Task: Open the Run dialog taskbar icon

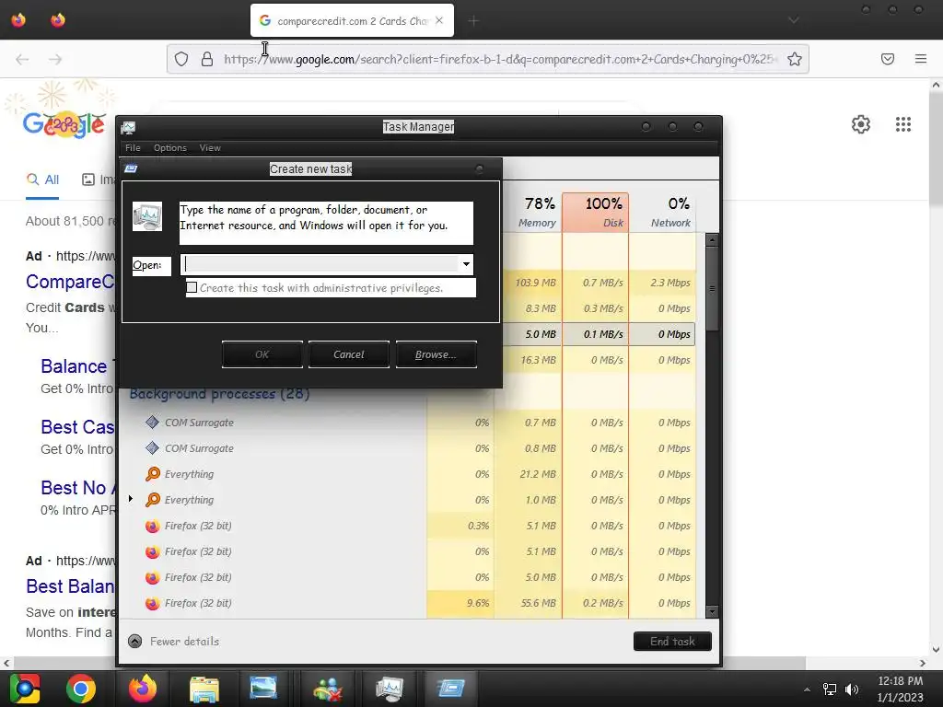Action: coord(451,688)
